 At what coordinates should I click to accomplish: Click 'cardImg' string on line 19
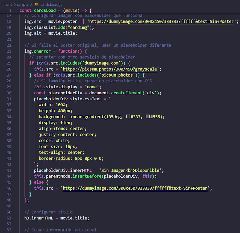[79, 27]
